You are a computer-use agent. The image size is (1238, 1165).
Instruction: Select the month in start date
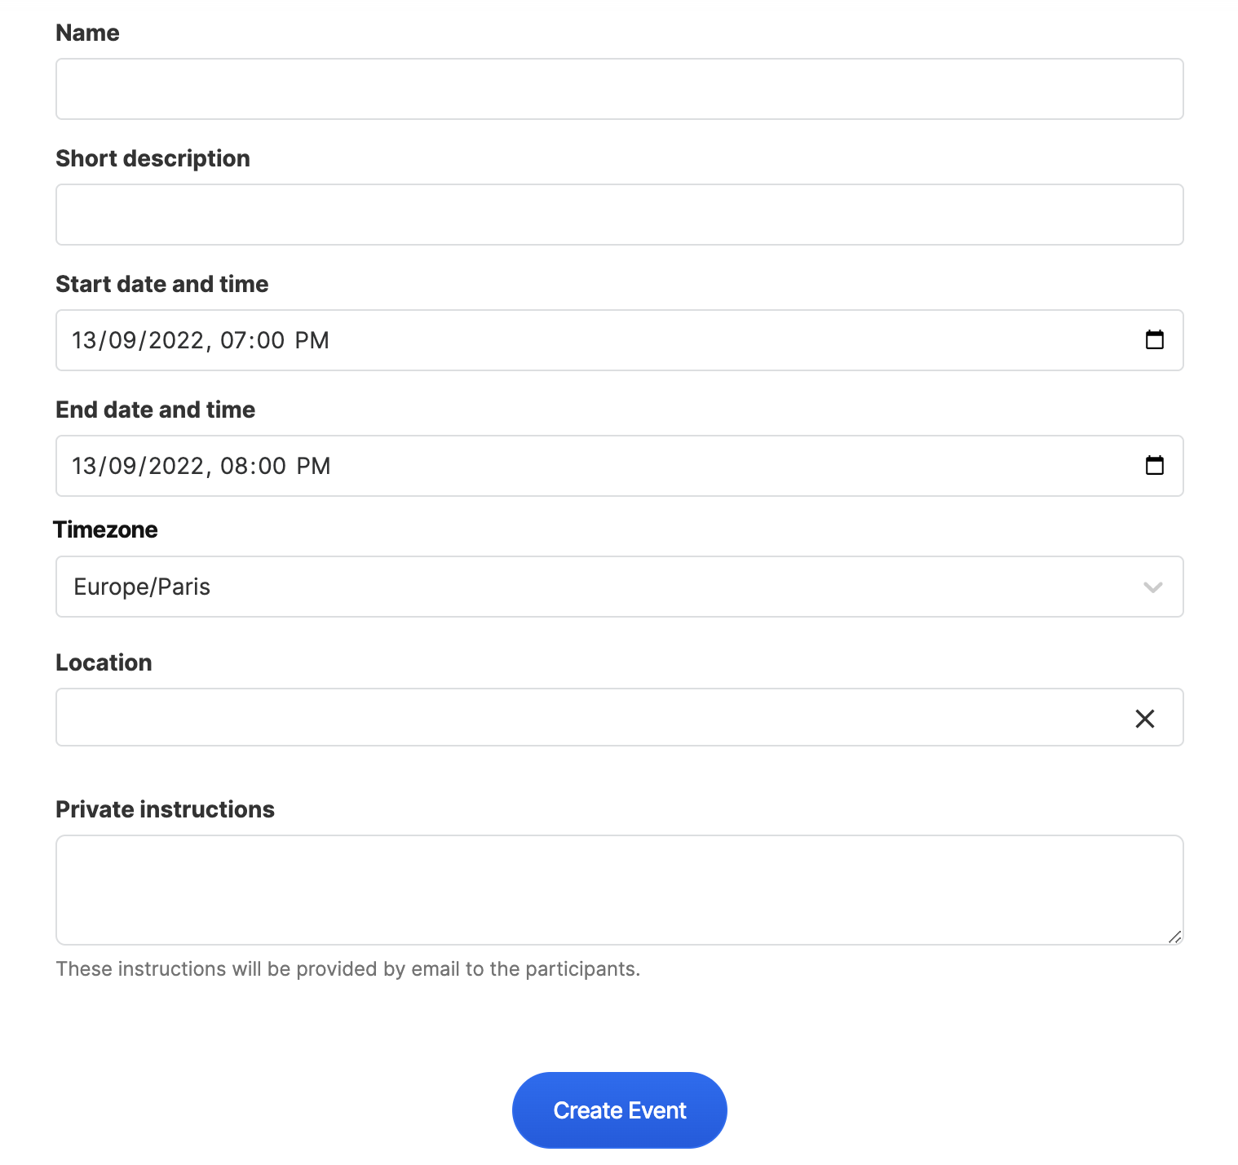coord(122,340)
